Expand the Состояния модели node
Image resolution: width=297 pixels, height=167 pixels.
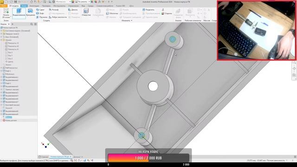coord(1,31)
